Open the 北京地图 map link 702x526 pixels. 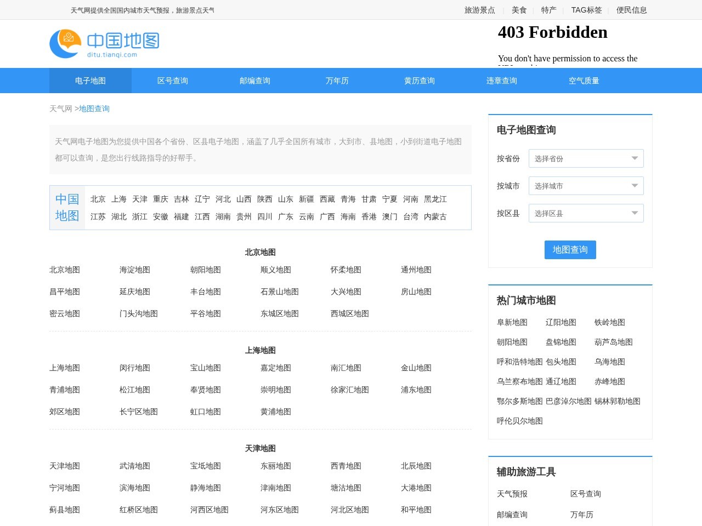(64, 270)
